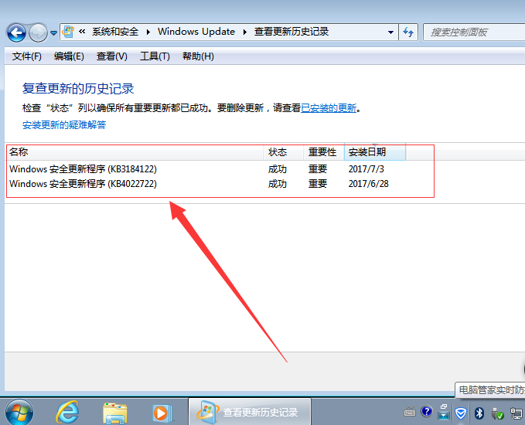Focus the 搜索控制面板 search box
525x425 pixels.
[x=474, y=32]
